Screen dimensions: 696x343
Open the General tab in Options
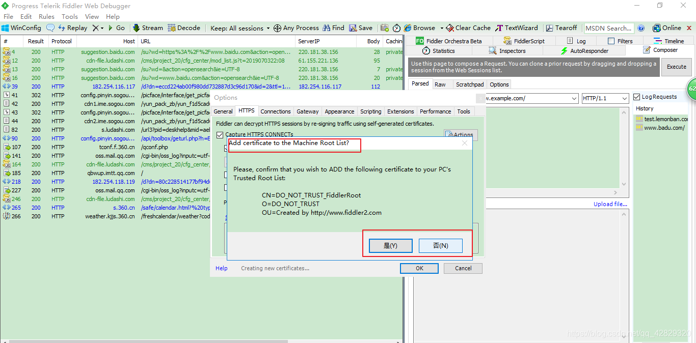pos(223,111)
